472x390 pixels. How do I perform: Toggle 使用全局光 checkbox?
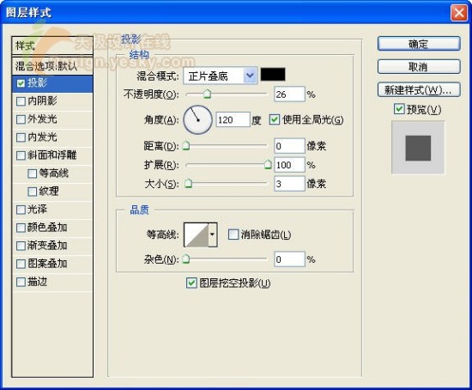(x=275, y=119)
